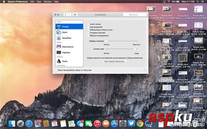Enable Reduce transparency checkbox
This screenshot has width=207, height=129.
88,36
